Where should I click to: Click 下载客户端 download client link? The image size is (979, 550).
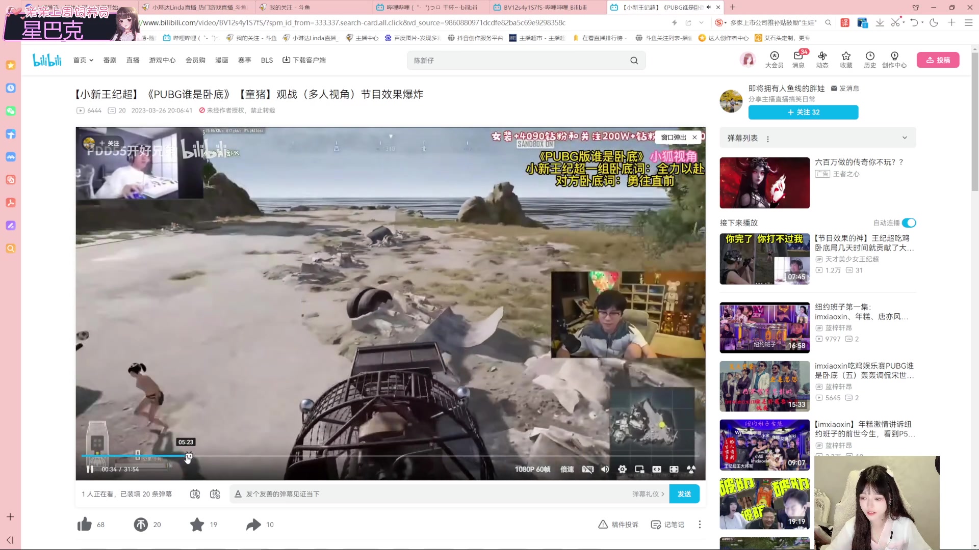(304, 60)
